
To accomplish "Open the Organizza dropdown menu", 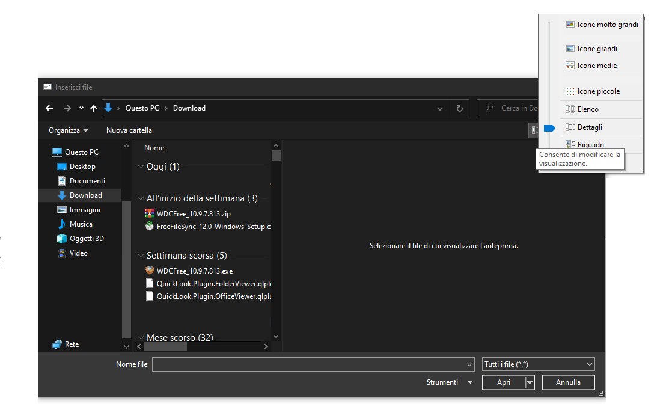I will [x=68, y=130].
